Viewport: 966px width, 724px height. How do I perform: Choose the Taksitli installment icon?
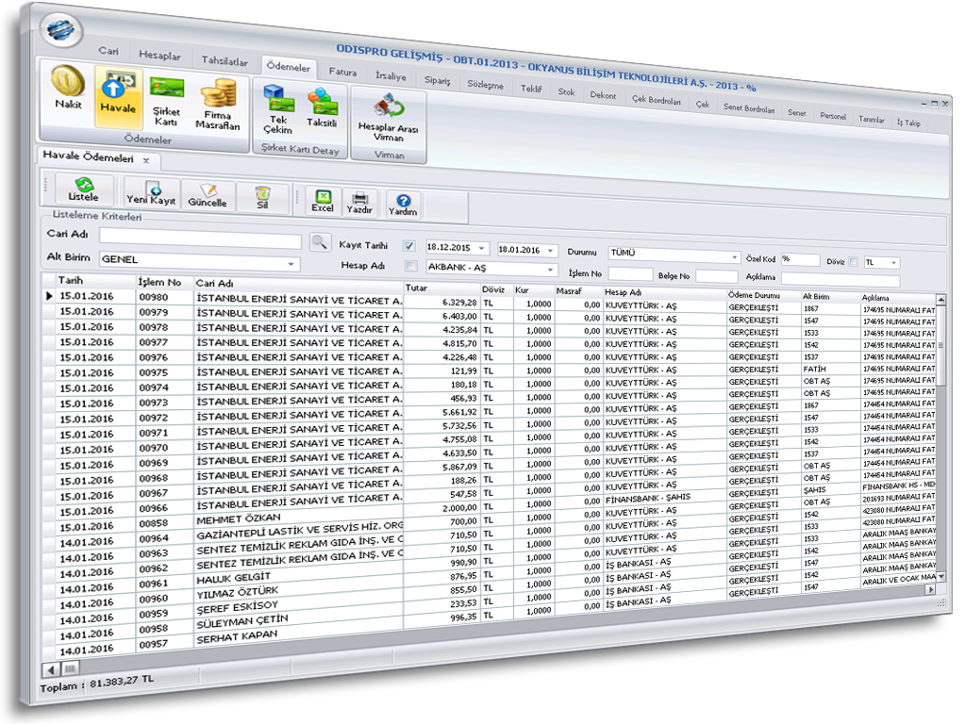(322, 108)
